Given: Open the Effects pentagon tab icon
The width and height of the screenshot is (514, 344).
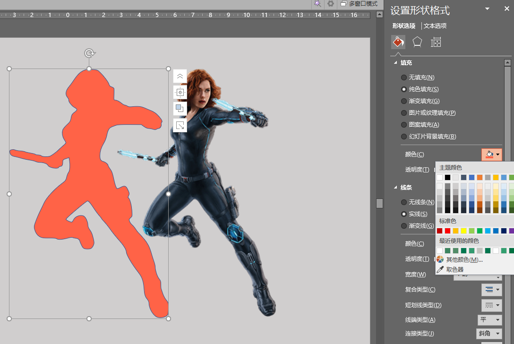Looking at the screenshot, I should [x=417, y=42].
